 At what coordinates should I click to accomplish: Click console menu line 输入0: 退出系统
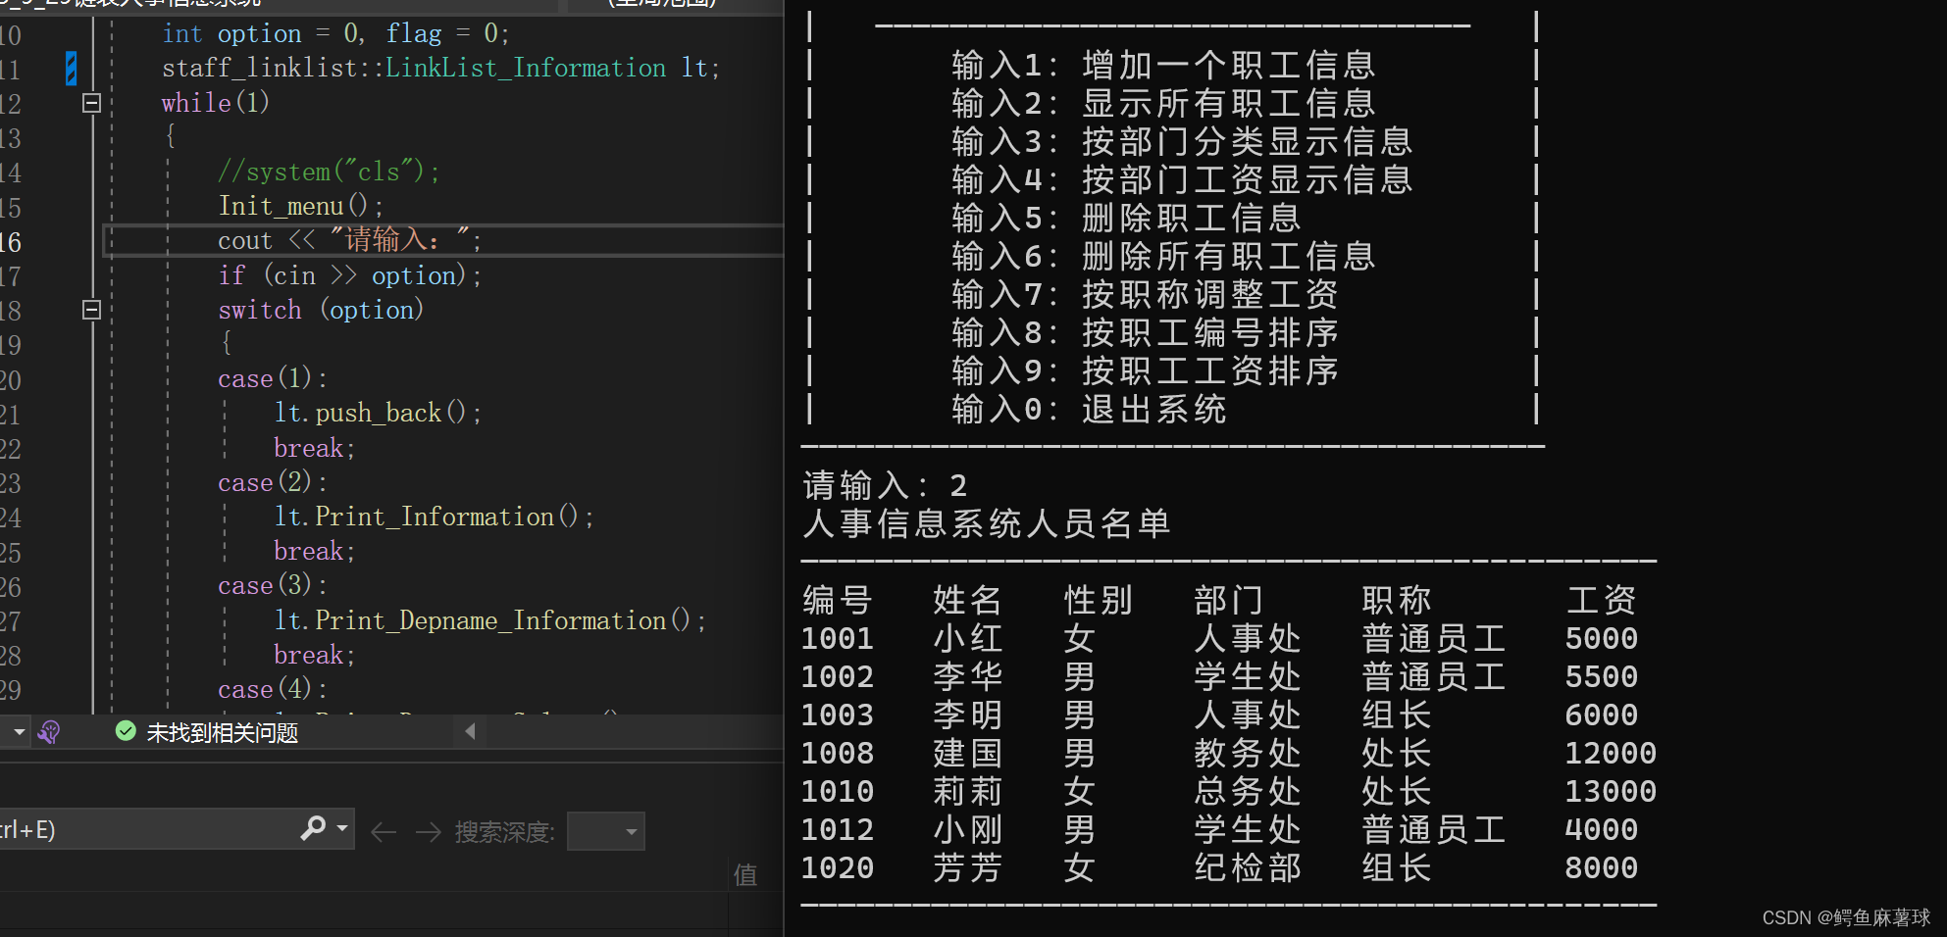click(x=1089, y=410)
